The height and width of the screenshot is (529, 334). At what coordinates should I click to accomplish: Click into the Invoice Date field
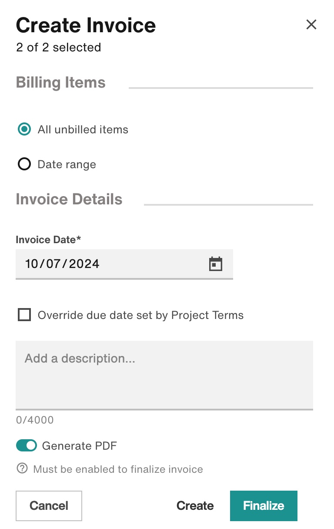tap(124, 264)
